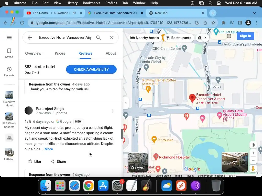Open the Street View preview thumbnail

point(235,162)
